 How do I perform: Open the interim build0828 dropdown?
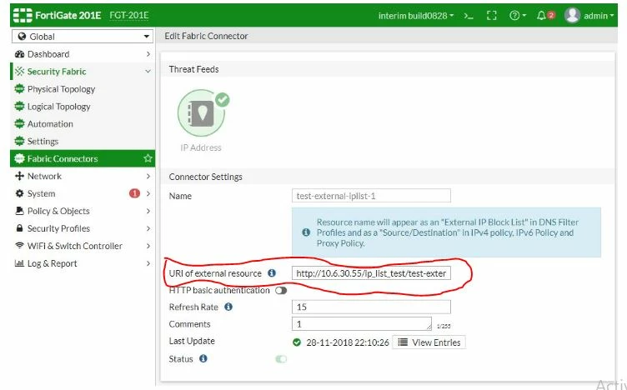(x=416, y=16)
